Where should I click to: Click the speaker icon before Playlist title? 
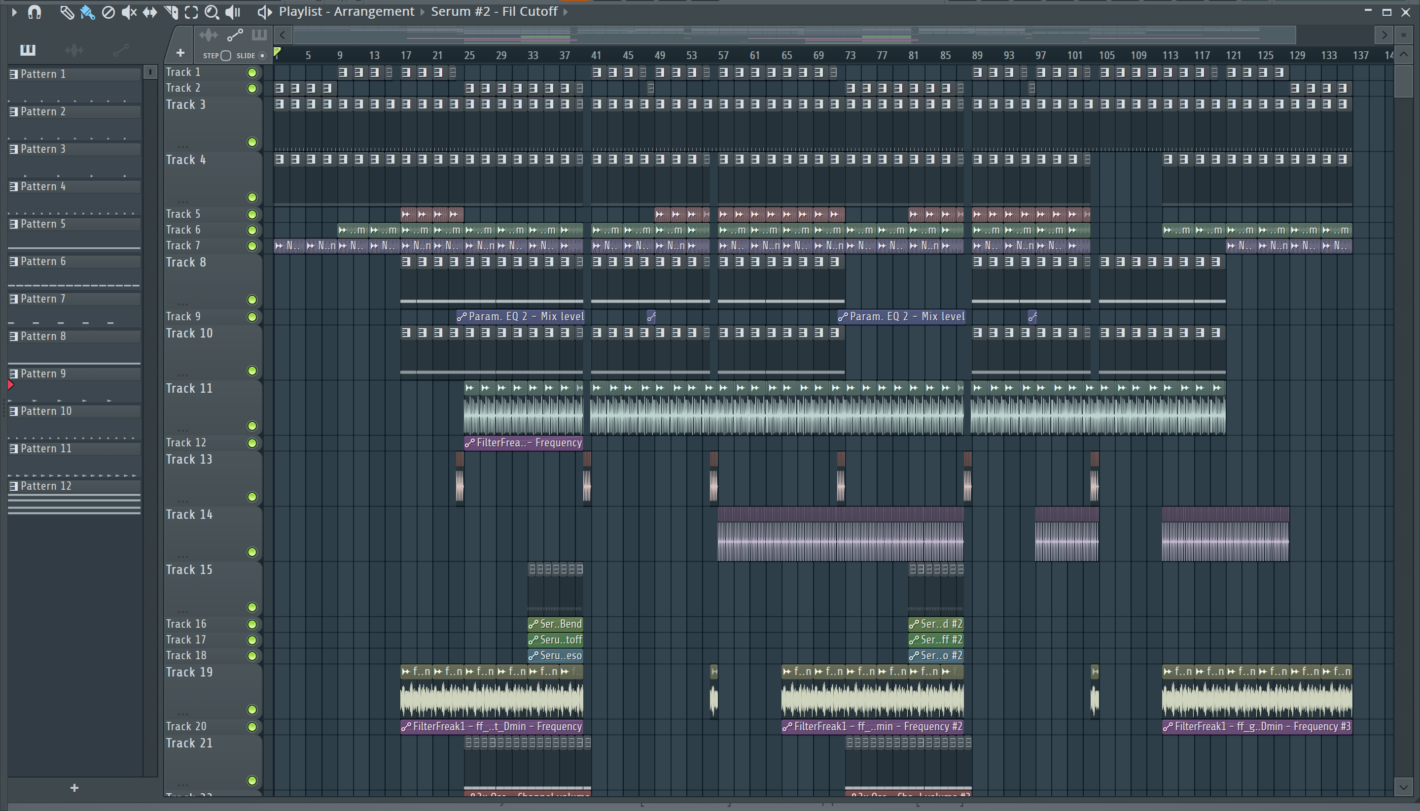coord(264,12)
